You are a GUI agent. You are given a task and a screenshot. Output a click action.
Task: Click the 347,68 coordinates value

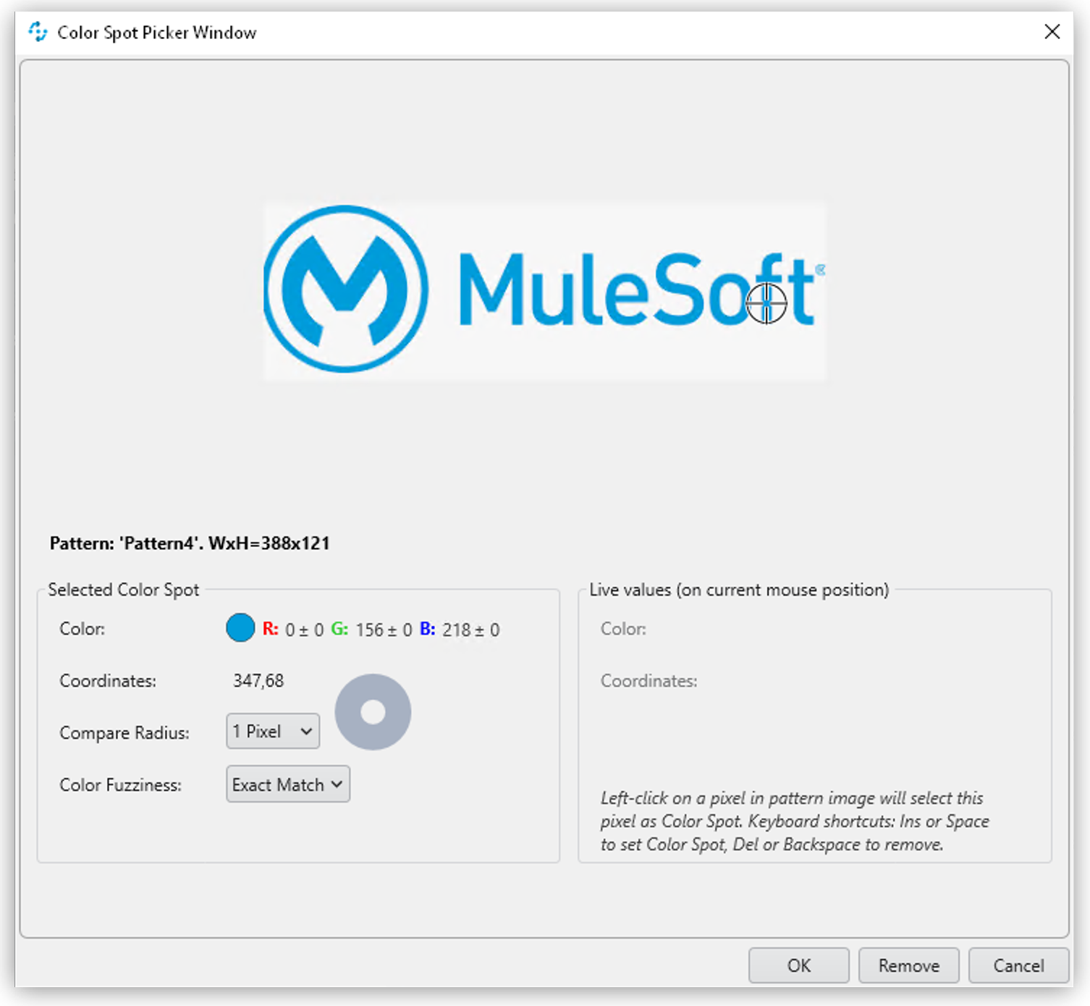258,680
